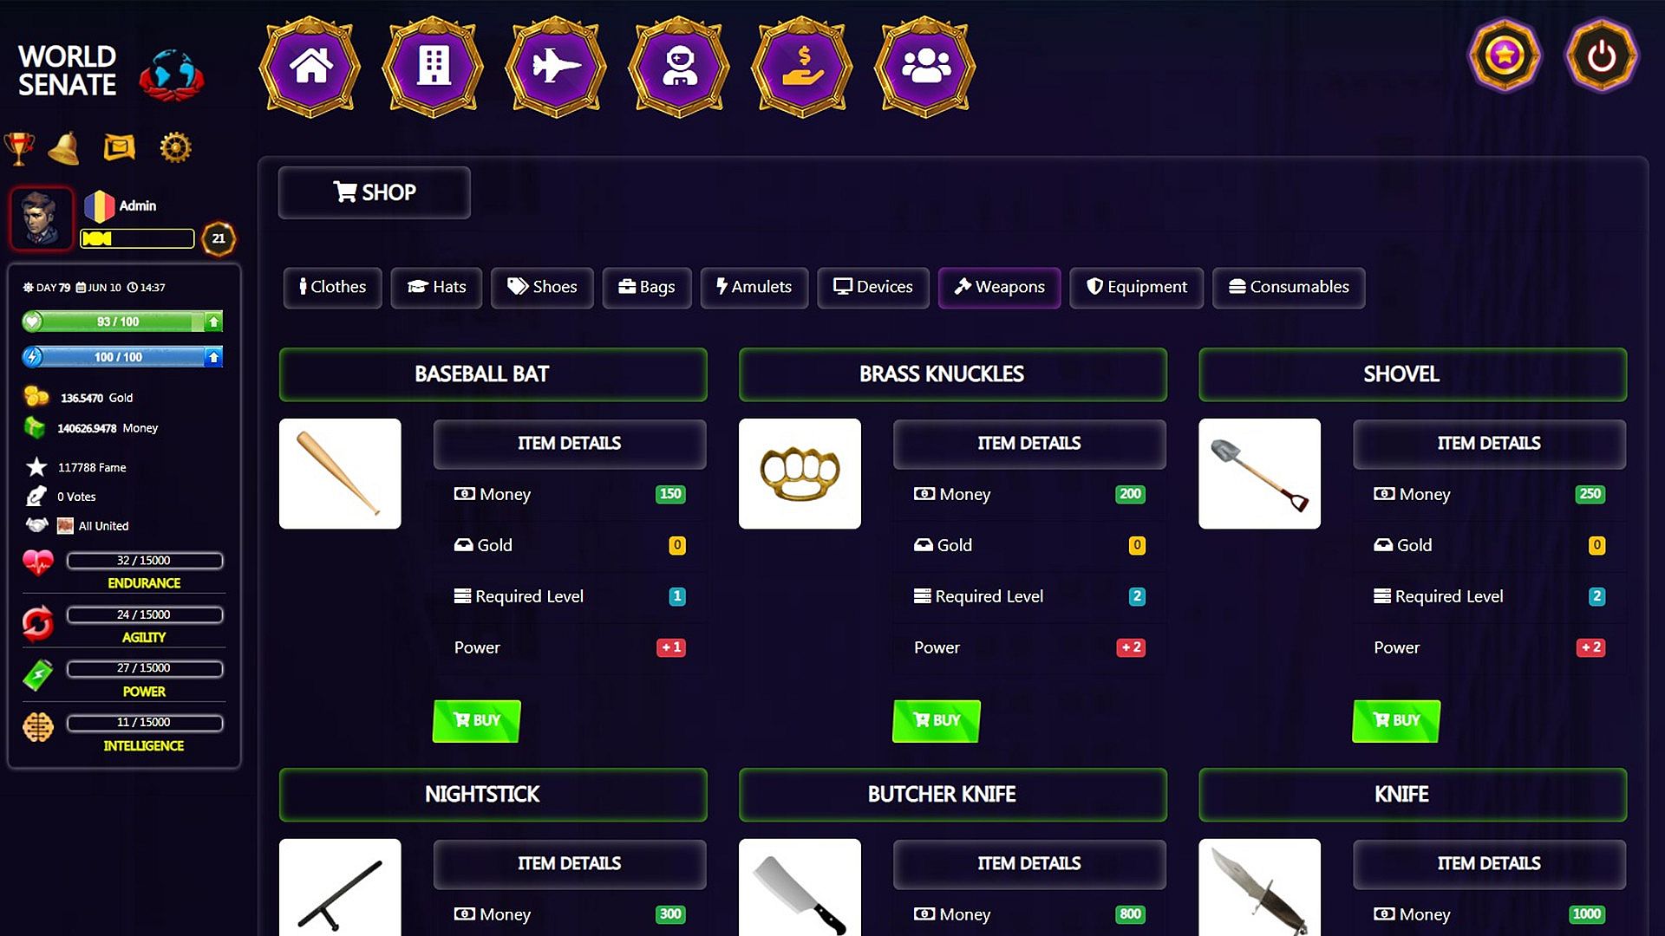Buy the Shovel
Viewport: 1665px width, 936px height.
pos(1396,721)
